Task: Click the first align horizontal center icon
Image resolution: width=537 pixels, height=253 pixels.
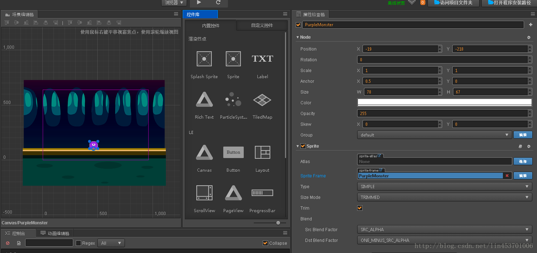Action: pyautogui.click(x=46, y=23)
